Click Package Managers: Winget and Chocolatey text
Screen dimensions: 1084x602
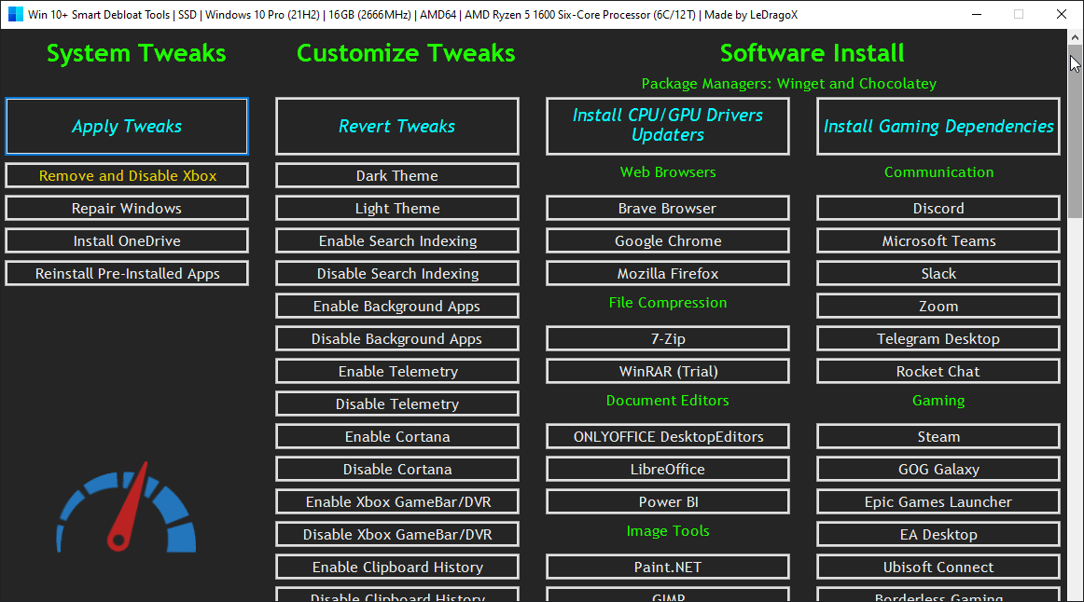[x=789, y=84]
